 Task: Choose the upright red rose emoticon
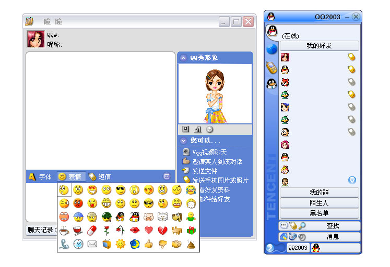tap(107, 231)
